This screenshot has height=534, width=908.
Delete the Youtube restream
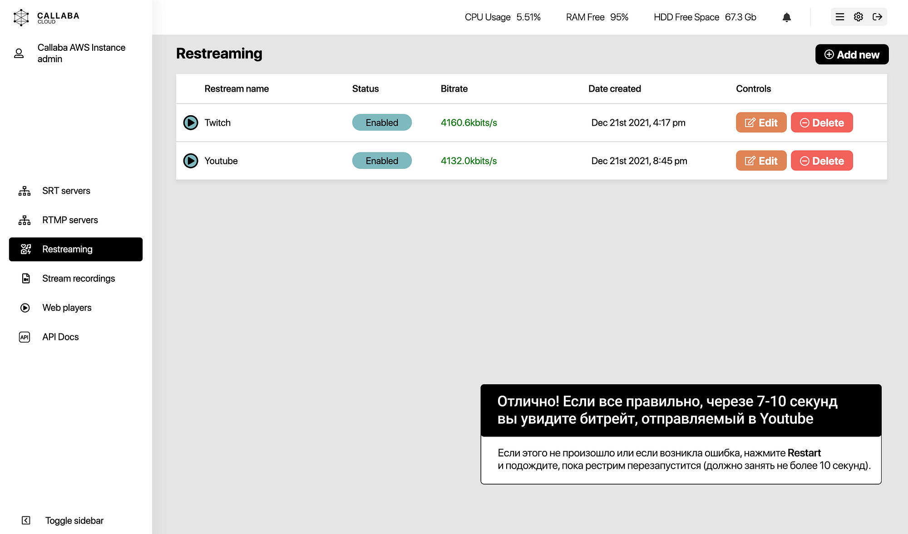822,161
